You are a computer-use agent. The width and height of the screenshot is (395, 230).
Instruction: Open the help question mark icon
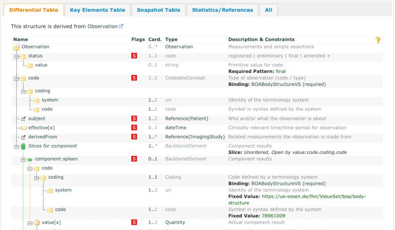pos(378,40)
